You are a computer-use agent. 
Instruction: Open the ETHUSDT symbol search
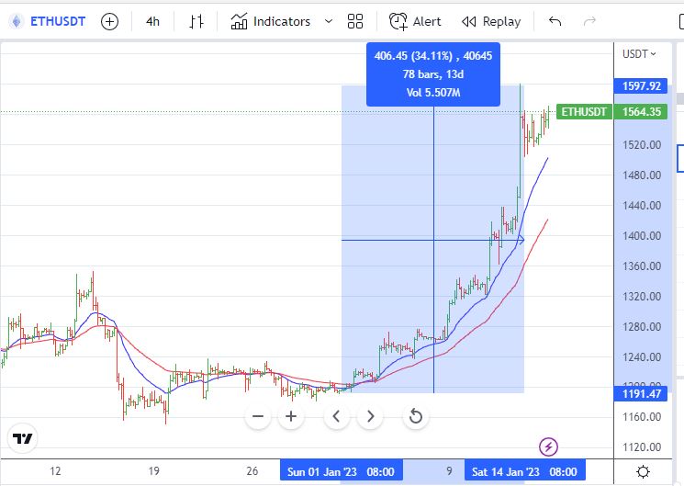[x=58, y=21]
